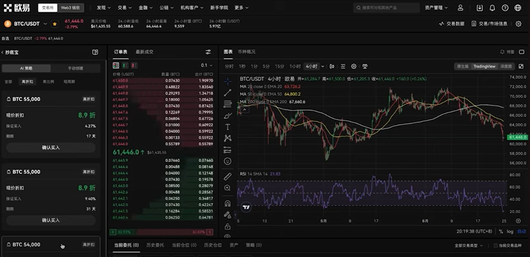Open 交易/市场信息 in the pair header
The height and width of the screenshot is (257, 530).
point(489,23)
